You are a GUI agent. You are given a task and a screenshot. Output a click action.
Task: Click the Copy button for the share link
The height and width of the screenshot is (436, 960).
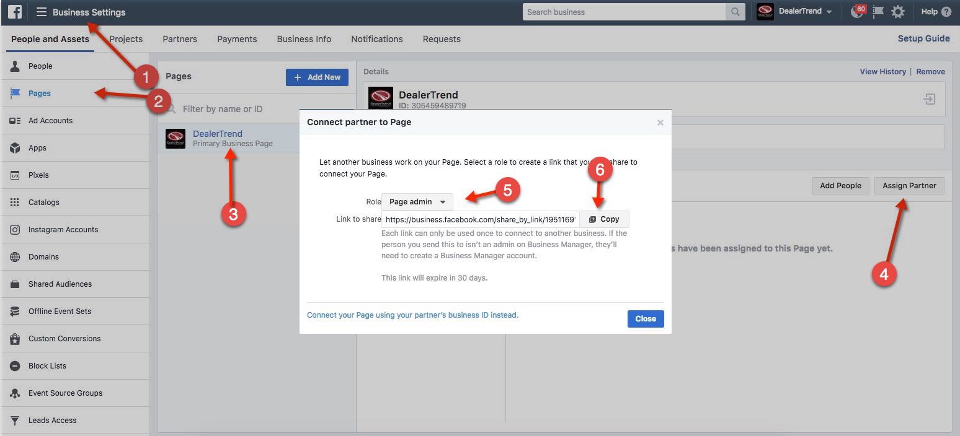pos(604,219)
